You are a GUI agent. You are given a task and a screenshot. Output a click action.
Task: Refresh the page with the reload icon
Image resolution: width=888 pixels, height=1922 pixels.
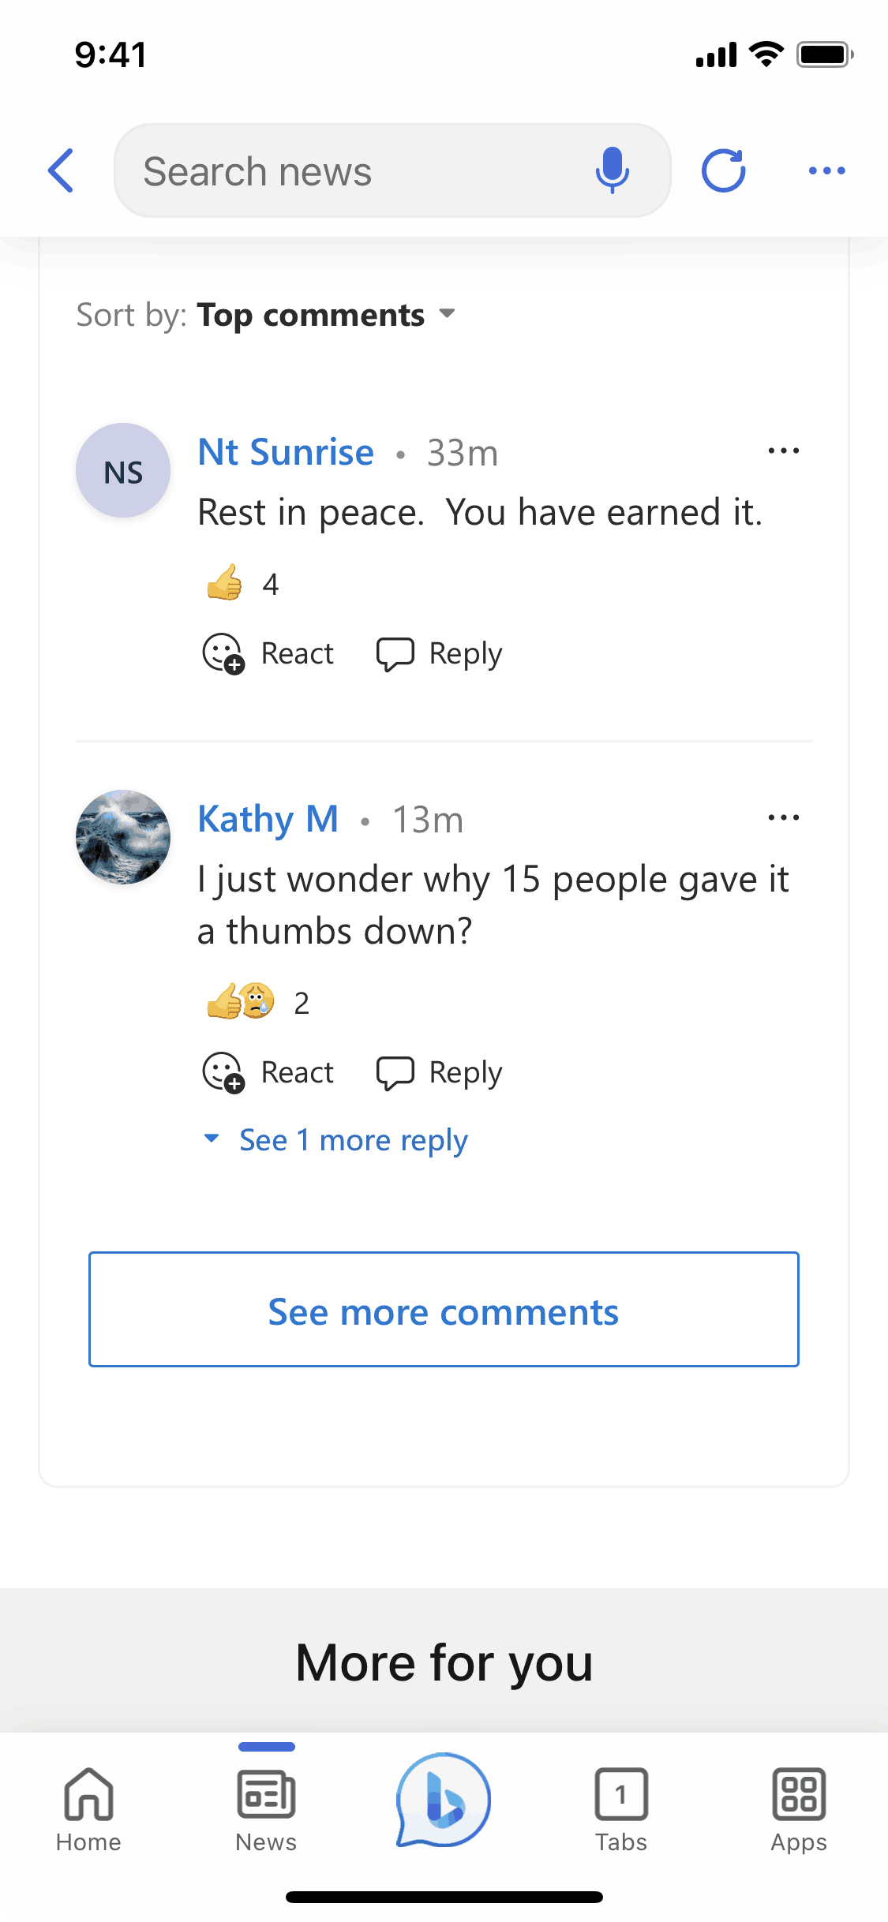[722, 170]
